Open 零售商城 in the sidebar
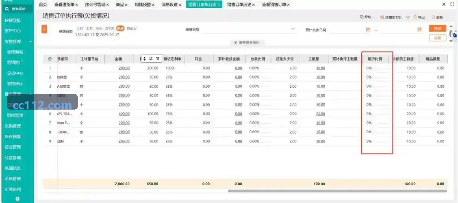 15,52
